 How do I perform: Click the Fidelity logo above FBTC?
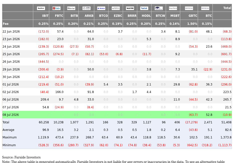tap(56, 8)
